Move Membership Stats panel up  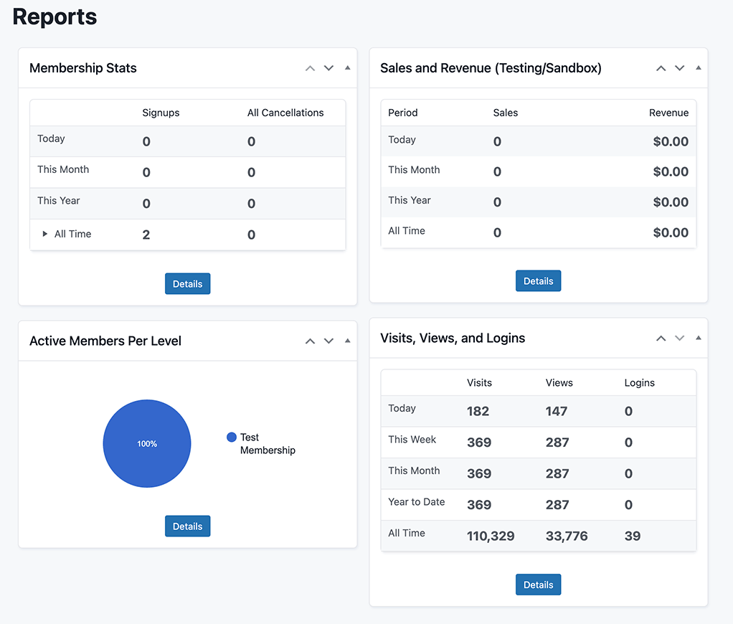tap(310, 68)
